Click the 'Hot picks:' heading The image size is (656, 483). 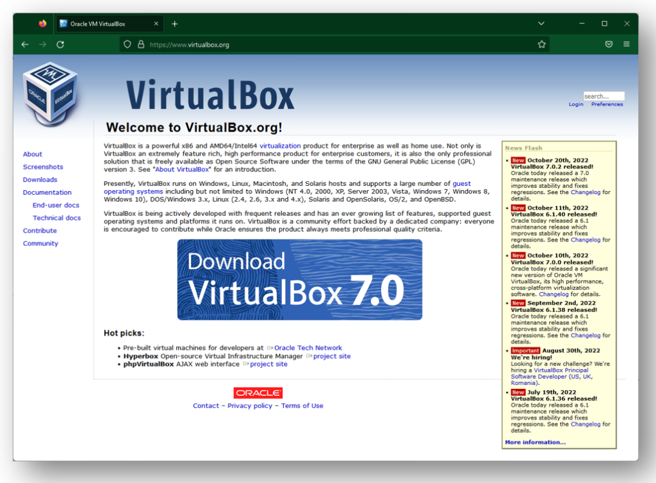[x=124, y=333]
